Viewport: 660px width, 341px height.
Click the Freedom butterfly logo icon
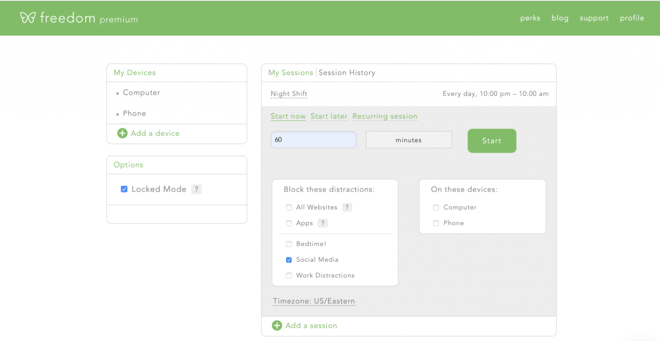point(28,17)
